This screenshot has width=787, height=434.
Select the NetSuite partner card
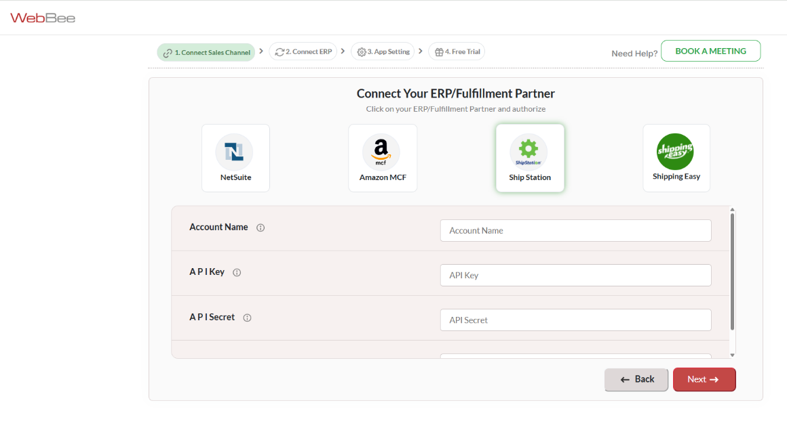pos(236,158)
